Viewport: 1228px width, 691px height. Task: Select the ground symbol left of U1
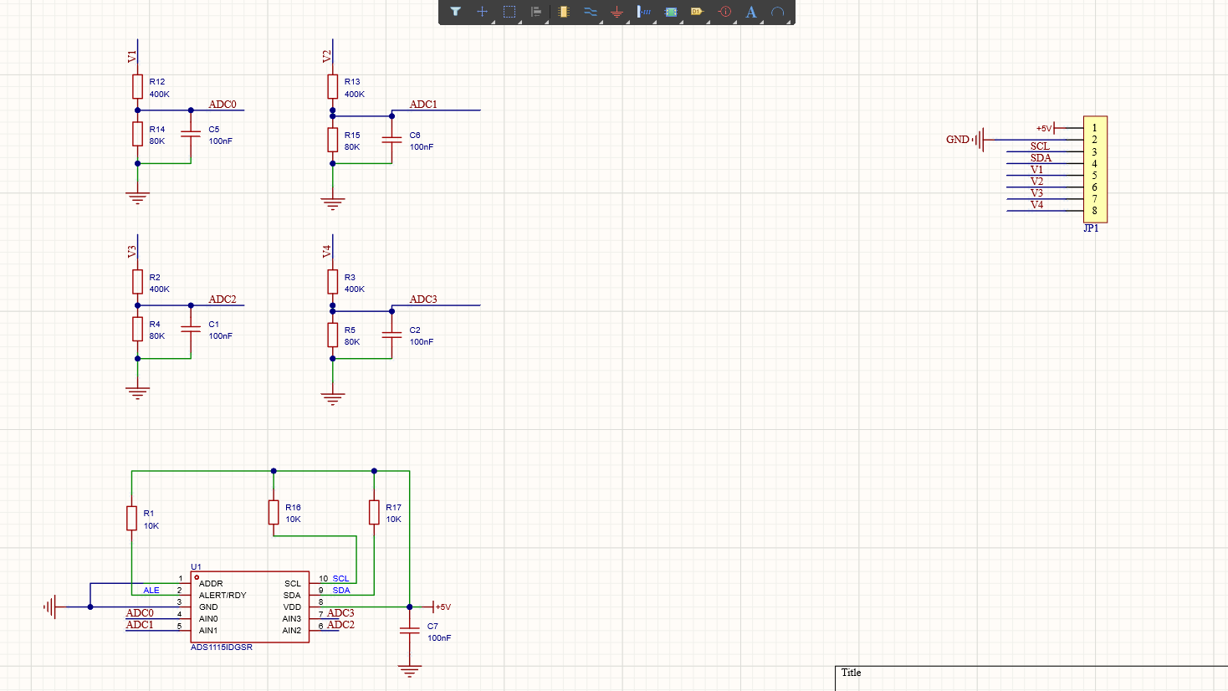coord(50,607)
